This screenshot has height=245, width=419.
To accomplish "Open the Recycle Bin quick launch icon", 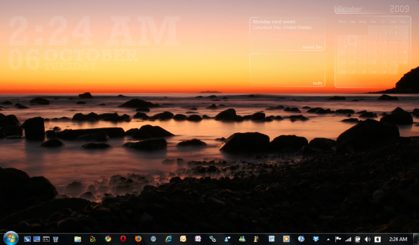I will (x=56, y=239).
